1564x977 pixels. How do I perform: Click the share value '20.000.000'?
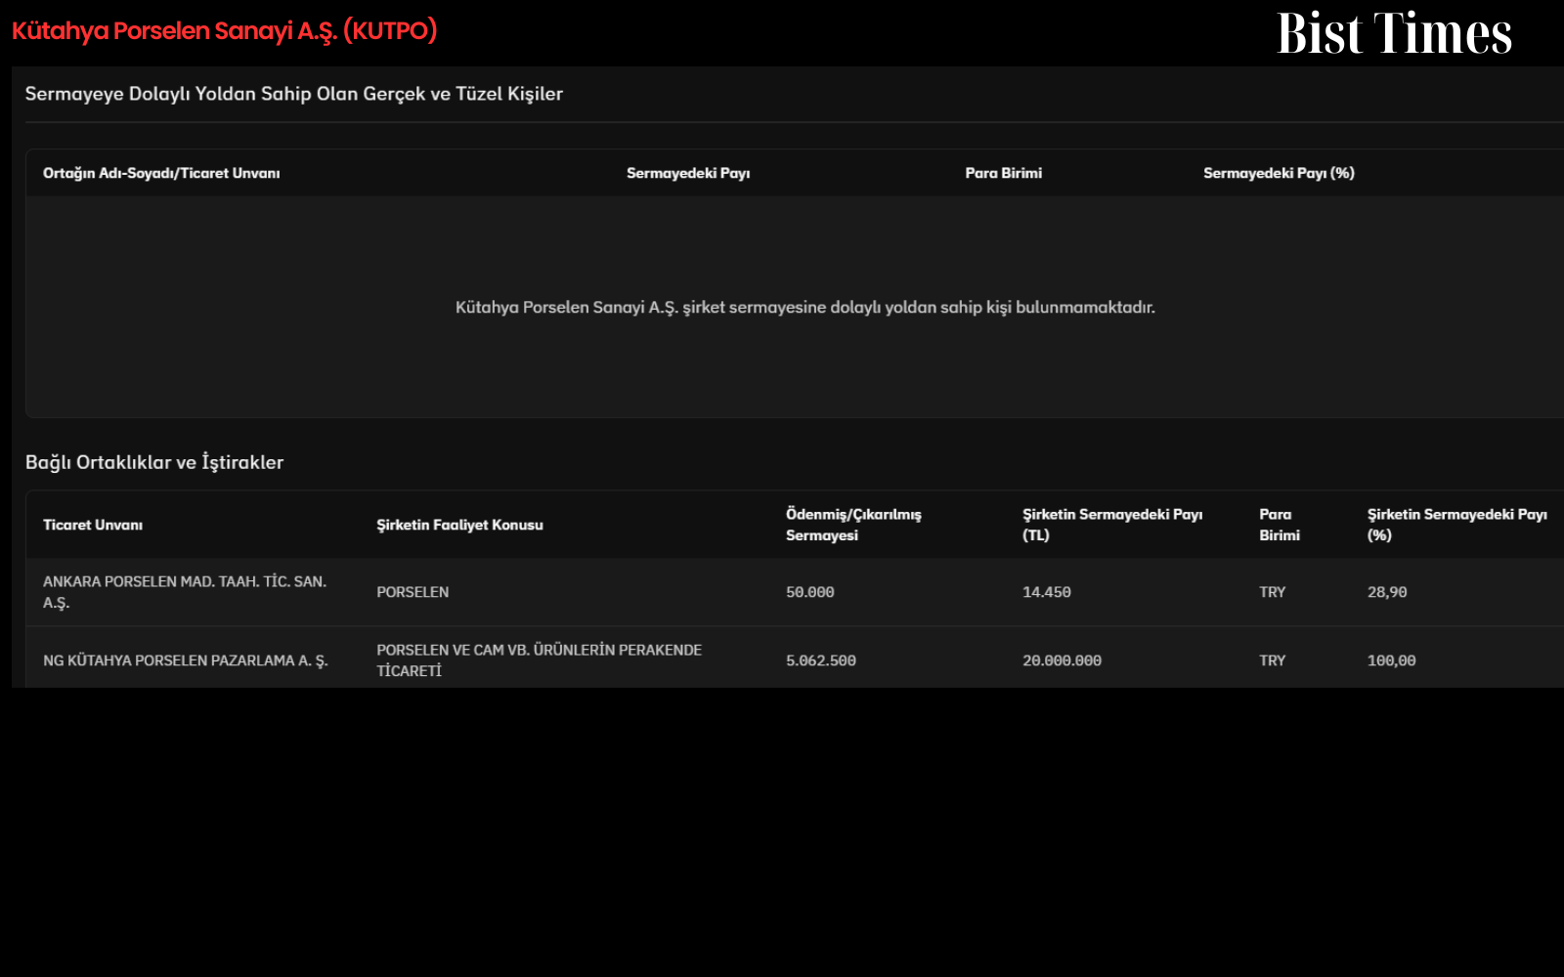click(x=1062, y=660)
